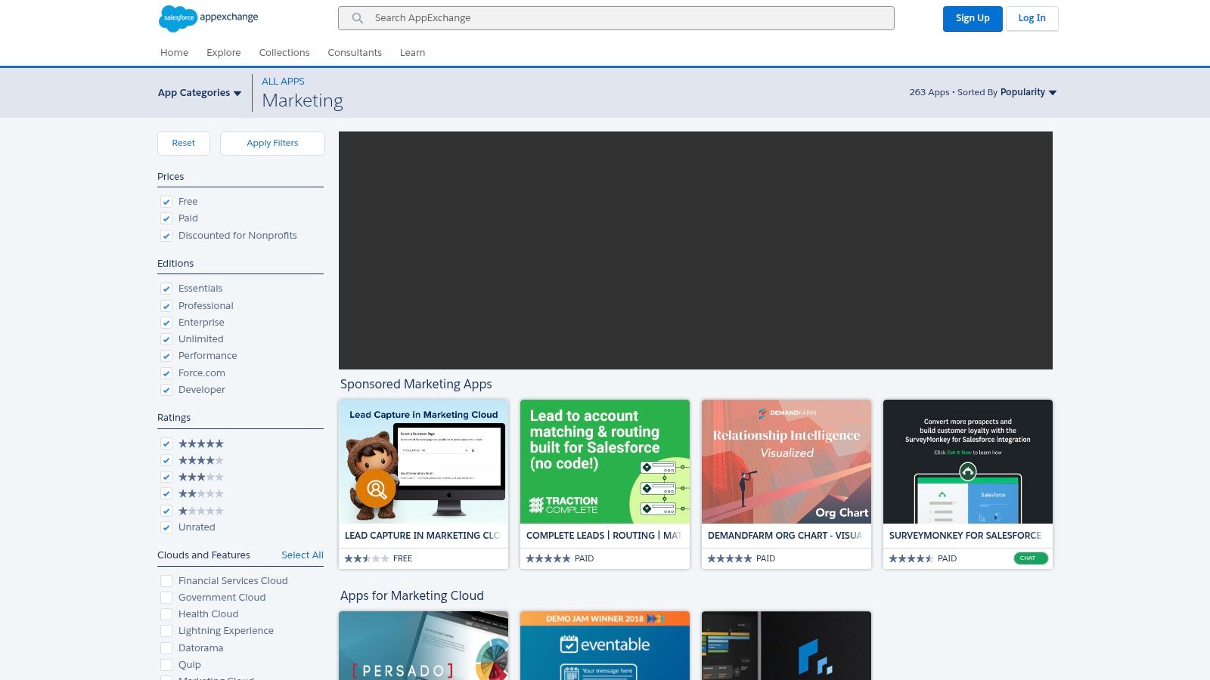Viewport: 1210px width, 680px height.
Task: Uncheck the Discounted for Nonprofits filter
Action: tap(166, 236)
